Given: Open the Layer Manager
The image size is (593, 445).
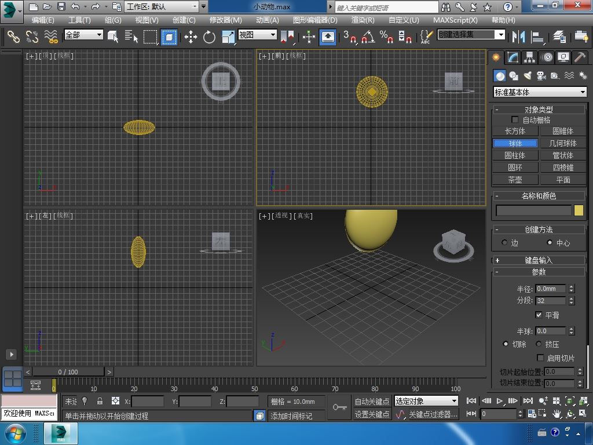Looking at the screenshot, I should [559, 37].
